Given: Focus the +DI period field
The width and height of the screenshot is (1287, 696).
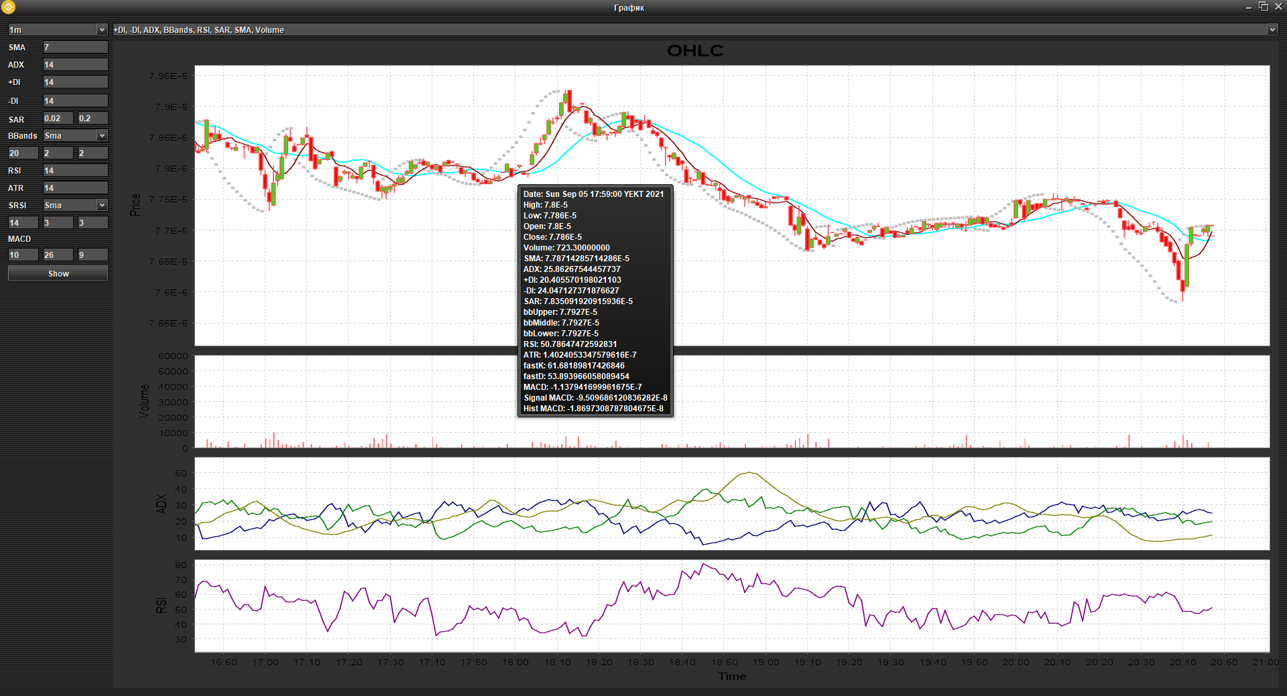Looking at the screenshot, I should [75, 82].
